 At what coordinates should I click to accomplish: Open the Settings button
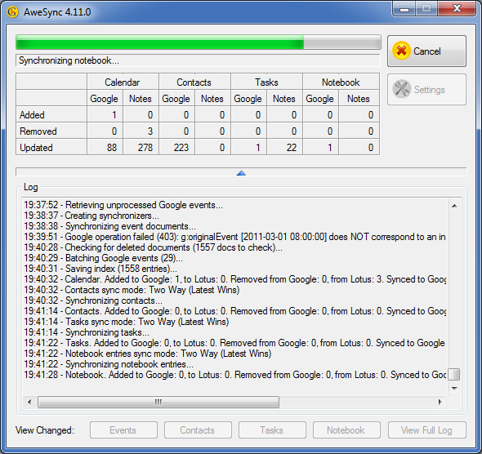point(426,89)
